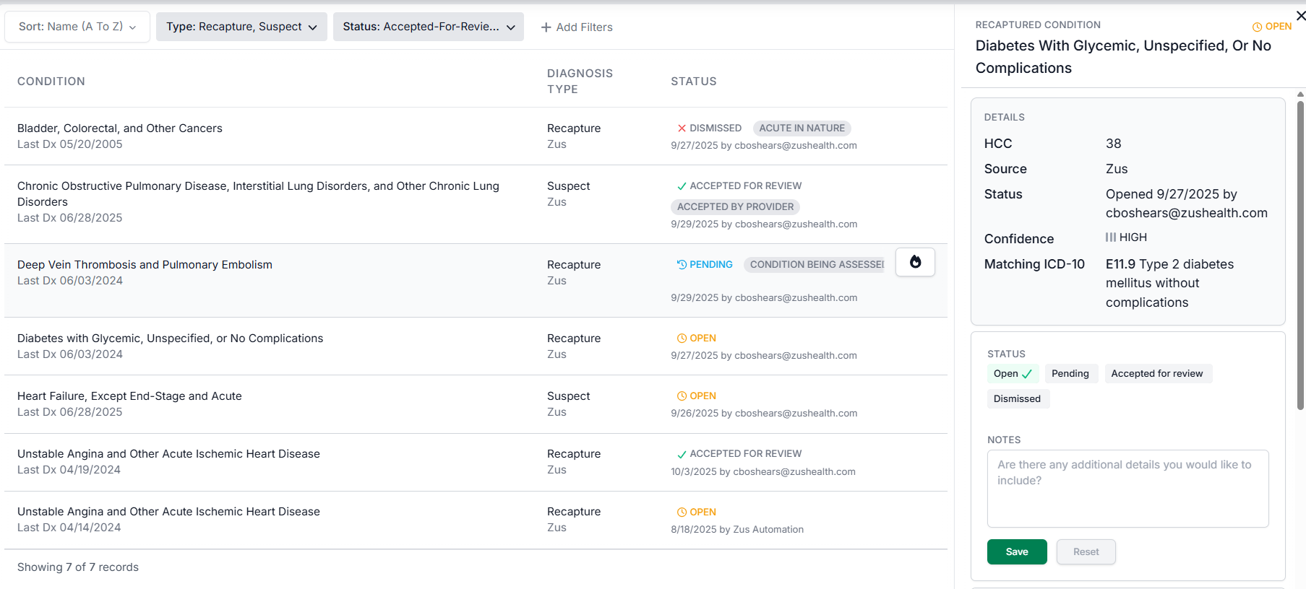
Task: Click the Status column header
Action: [694, 82]
